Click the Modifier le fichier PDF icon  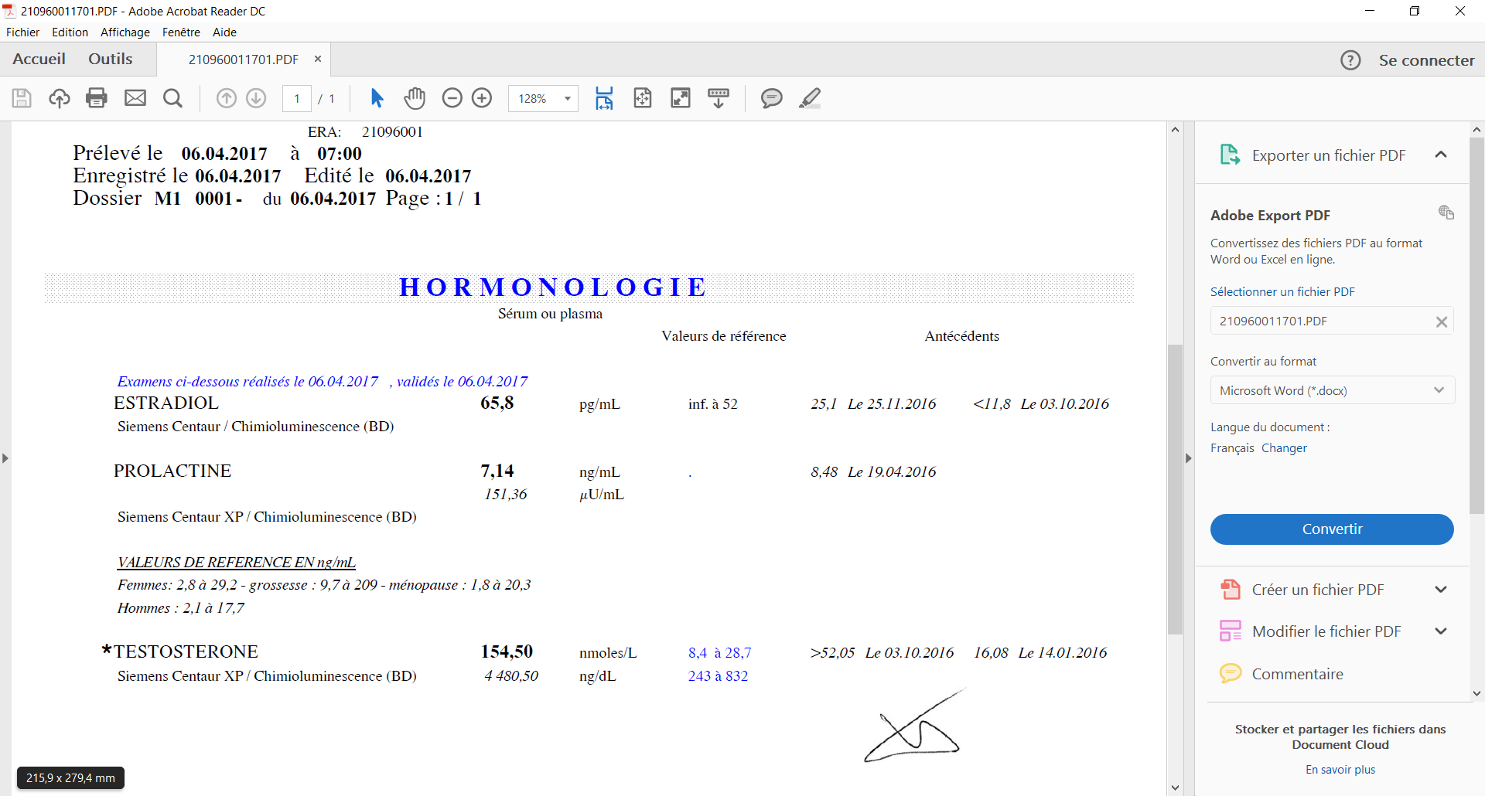click(x=1231, y=631)
